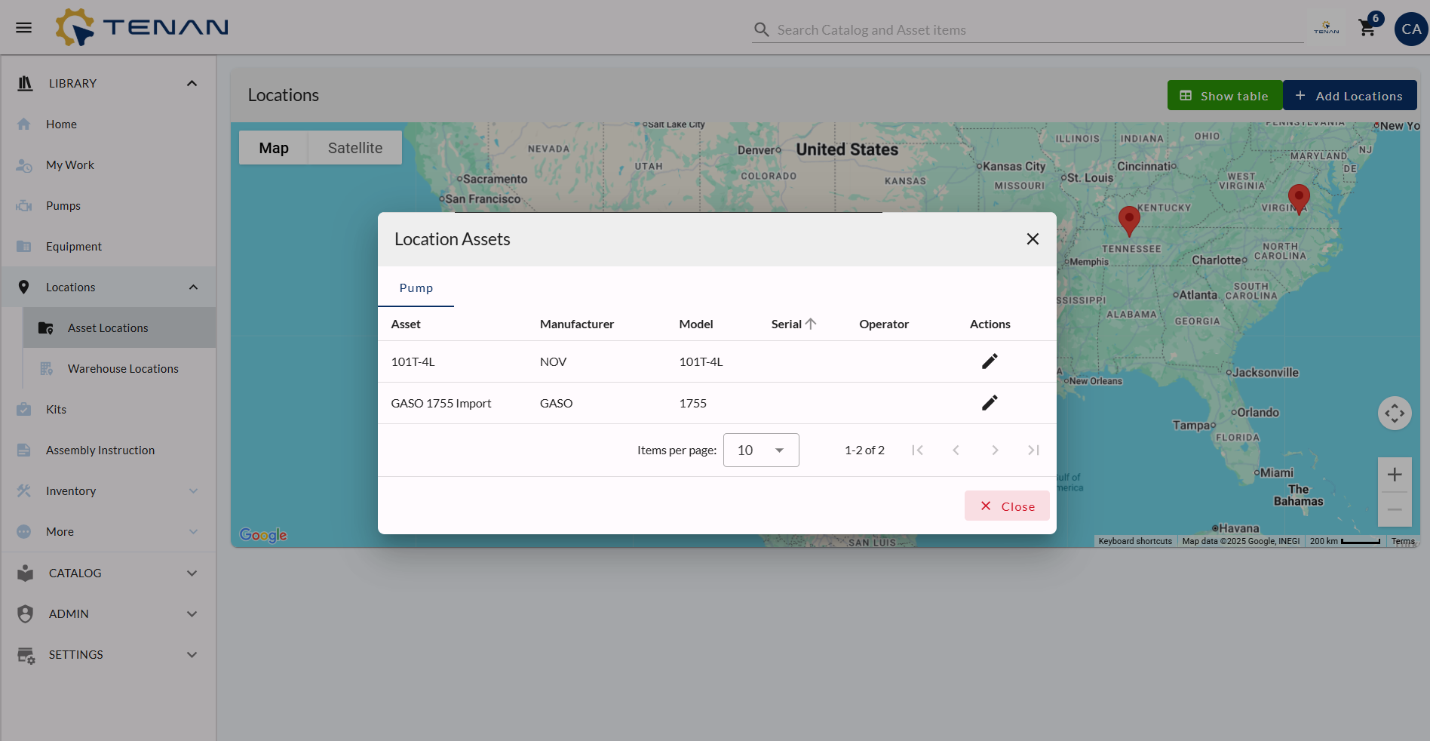Click the map pin near Tennessee
Screen dimensions: 1430x741
point(1128,219)
